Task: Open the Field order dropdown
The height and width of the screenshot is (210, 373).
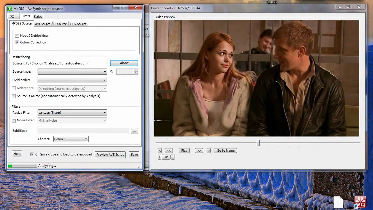Action: click(x=72, y=80)
